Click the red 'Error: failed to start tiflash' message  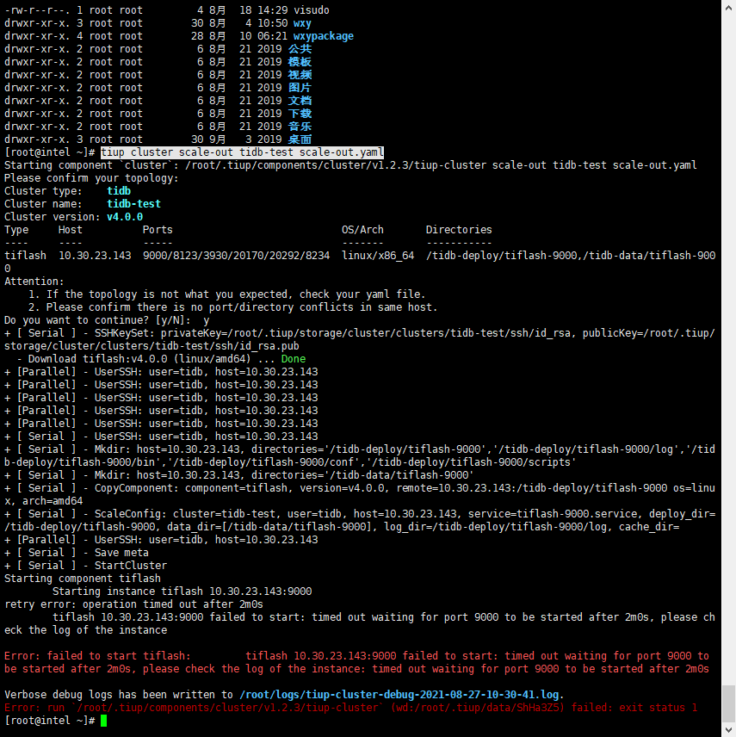[357, 662]
